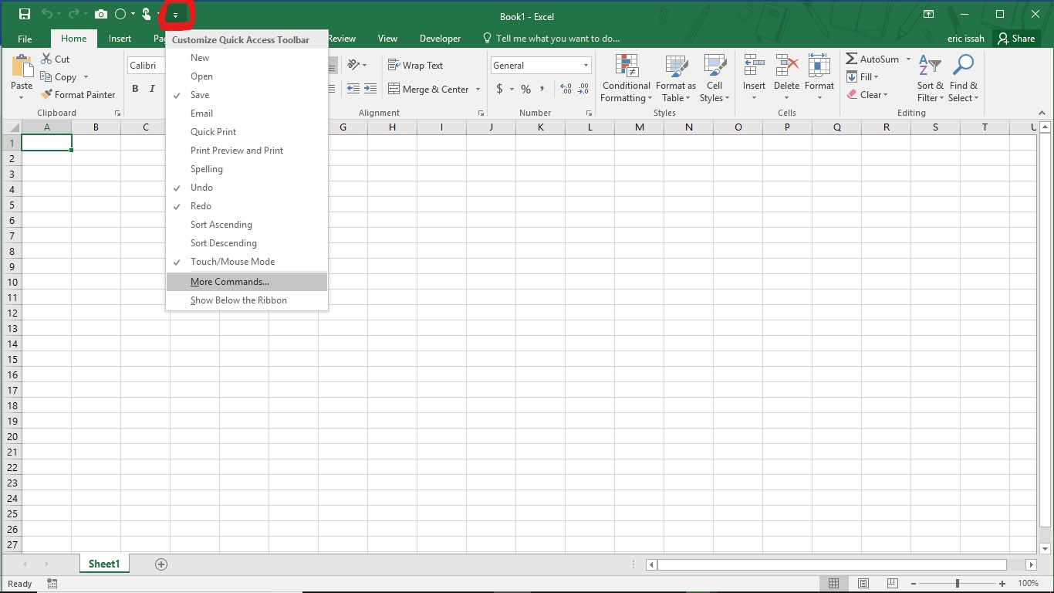Click the Camera icon in the Quick Access Toolbar
1054x593 pixels.
101,14
